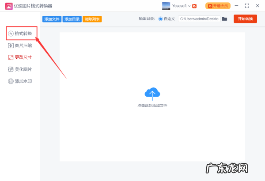Maximize the converter window
This screenshot has height=181, width=265.
[247, 6]
